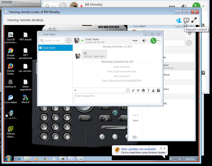The image size is (212, 166).
Task: Toggle the share screen icon in chat toolbar
Action: (x=159, y=90)
